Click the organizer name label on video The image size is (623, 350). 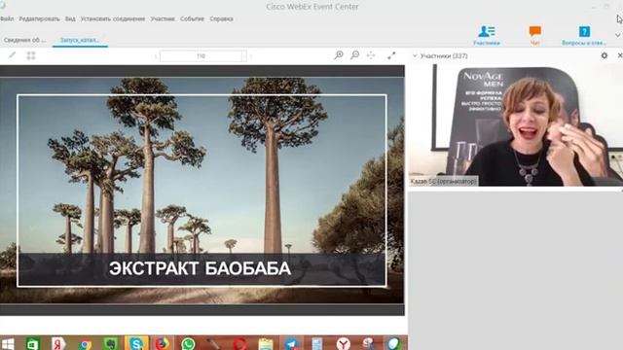tap(443, 182)
